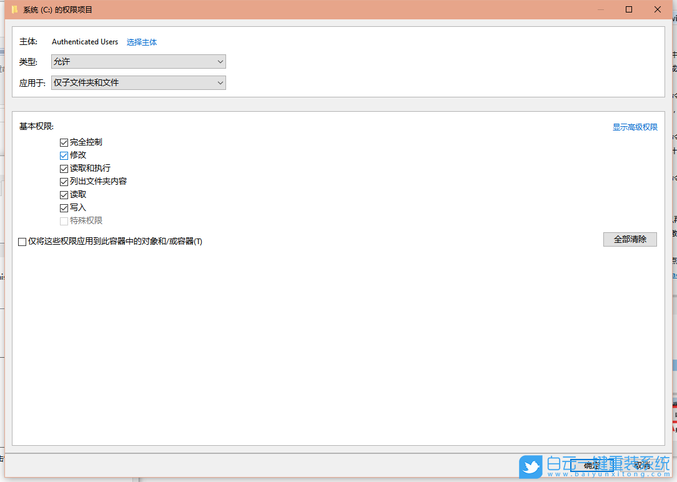Click the grayed-out 特殊权限 checkbox
The width and height of the screenshot is (677, 482).
pos(64,220)
